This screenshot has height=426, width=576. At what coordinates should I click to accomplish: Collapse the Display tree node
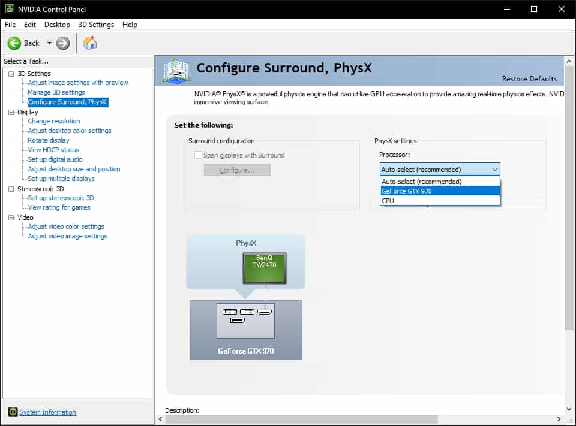[x=11, y=112]
